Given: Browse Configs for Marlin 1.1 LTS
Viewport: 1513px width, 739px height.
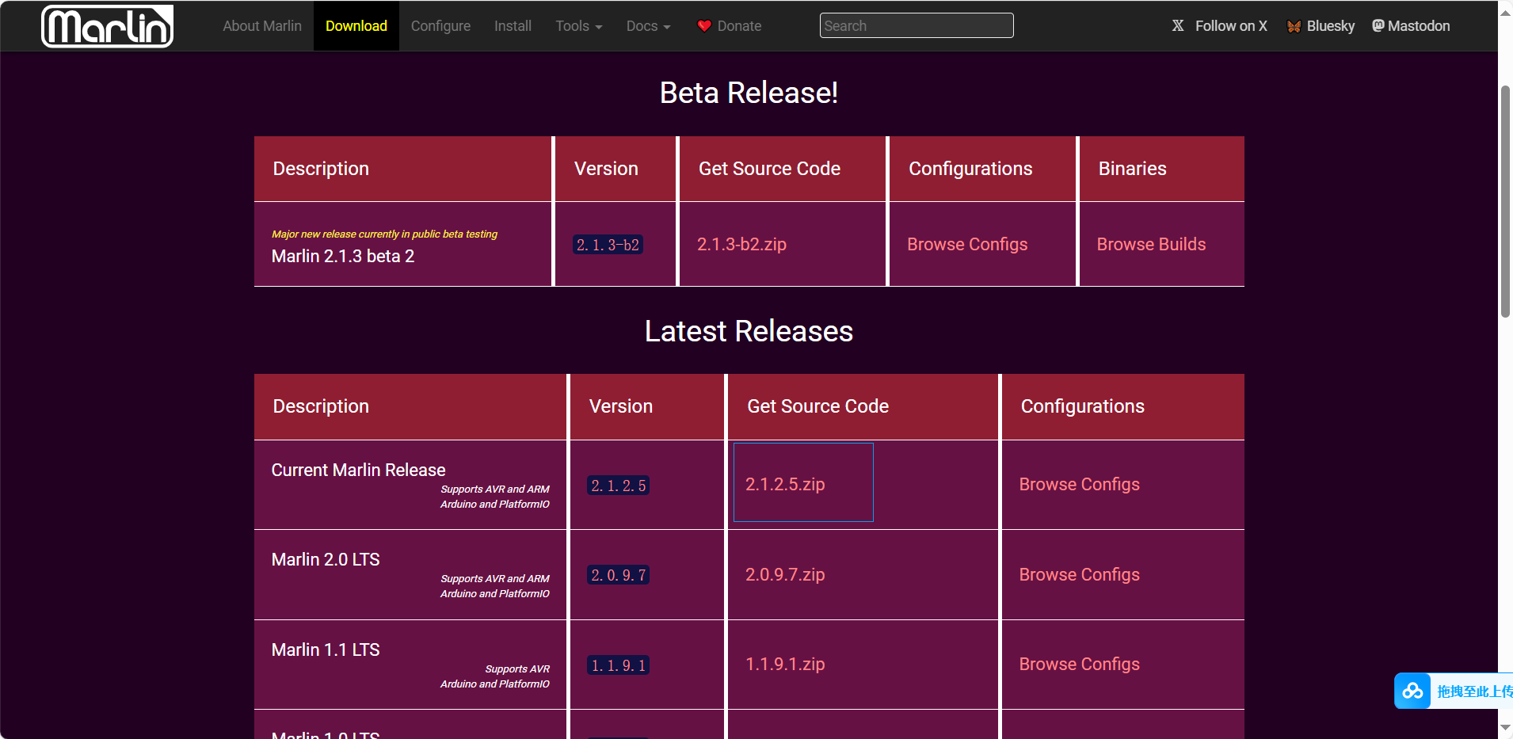Looking at the screenshot, I should click(1079, 664).
